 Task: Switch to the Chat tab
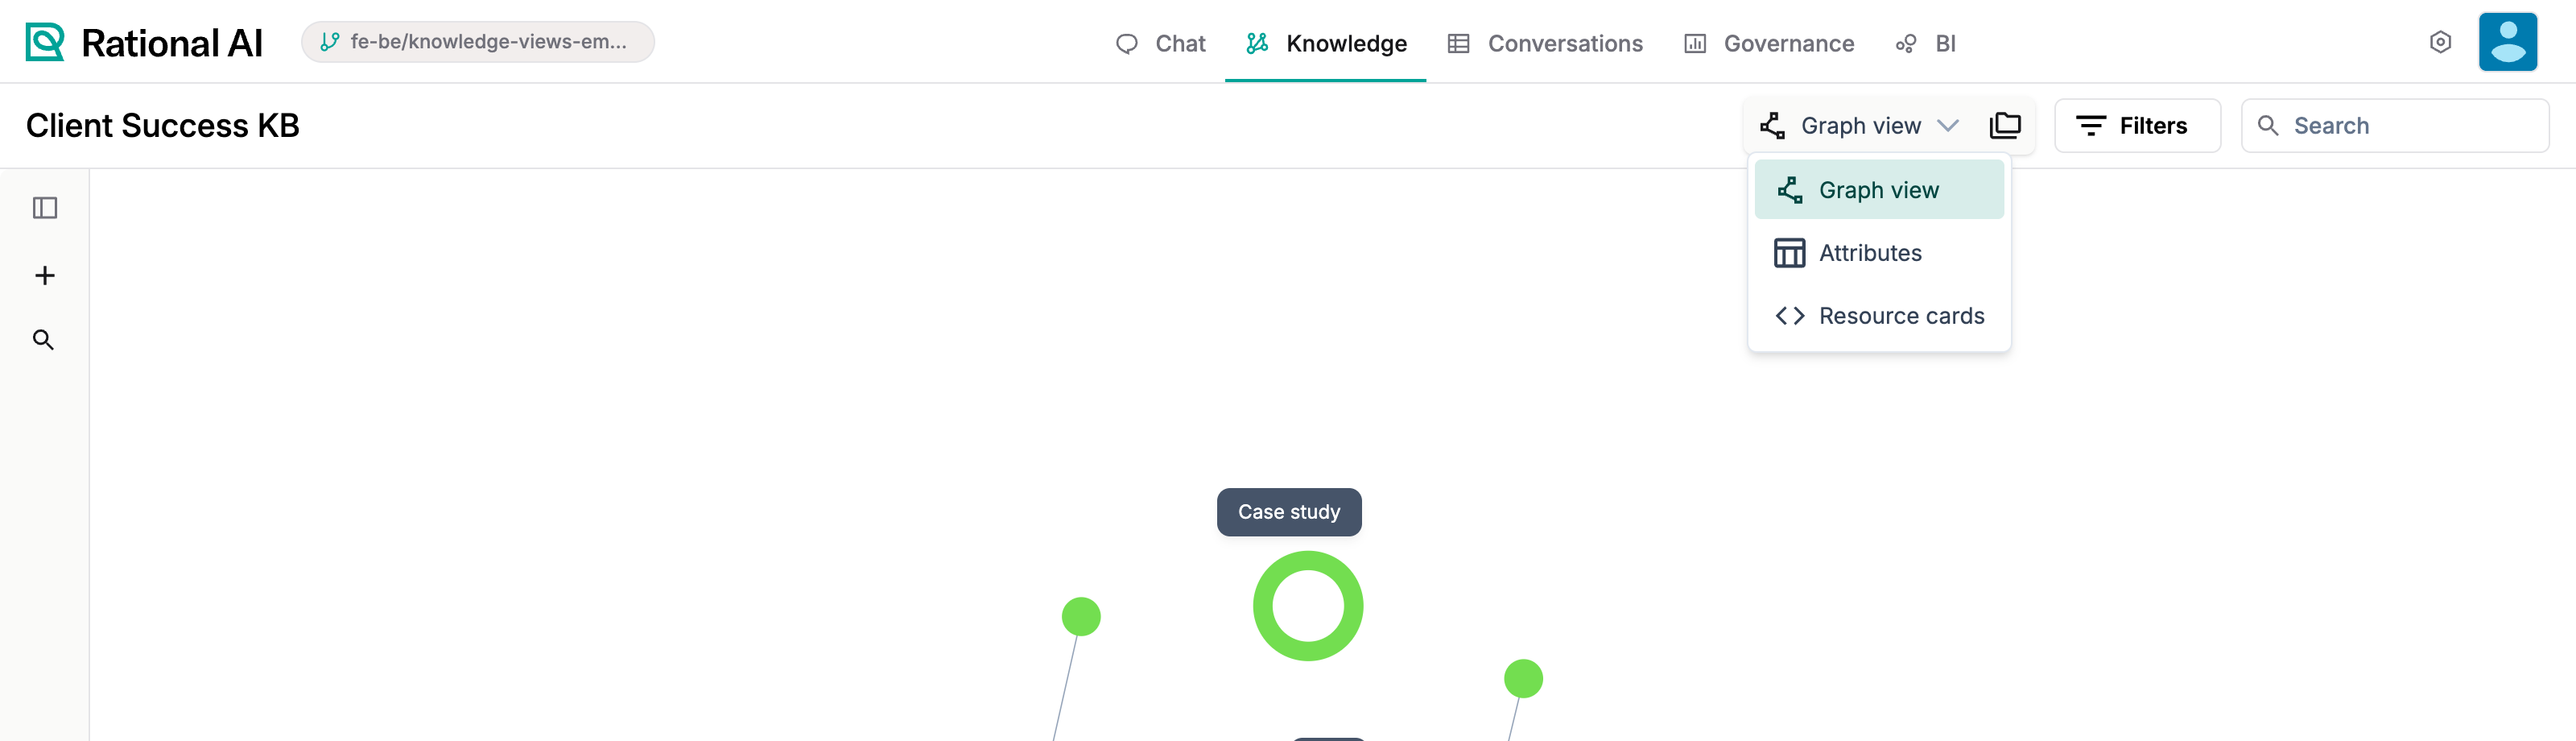[x=1160, y=43]
